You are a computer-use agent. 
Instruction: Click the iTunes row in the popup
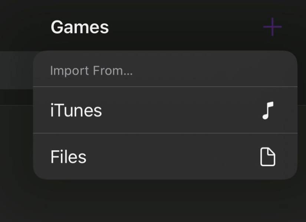(x=165, y=110)
